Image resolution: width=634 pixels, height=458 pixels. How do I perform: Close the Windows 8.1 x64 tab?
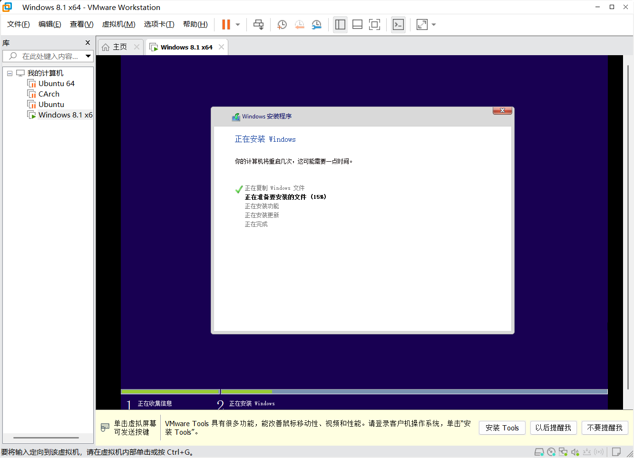point(221,47)
